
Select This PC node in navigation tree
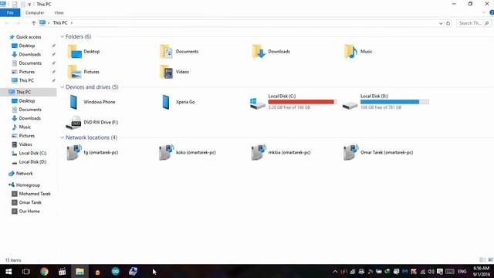[29, 92]
